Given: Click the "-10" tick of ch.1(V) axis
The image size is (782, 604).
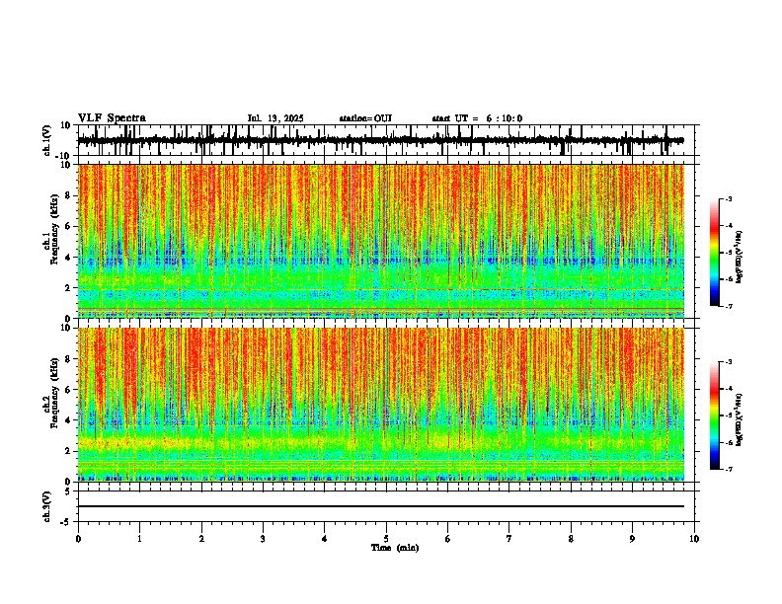Looking at the screenshot, I should tap(64, 156).
